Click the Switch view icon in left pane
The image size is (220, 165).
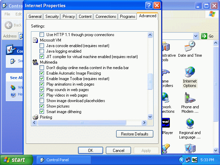pos(13,61)
